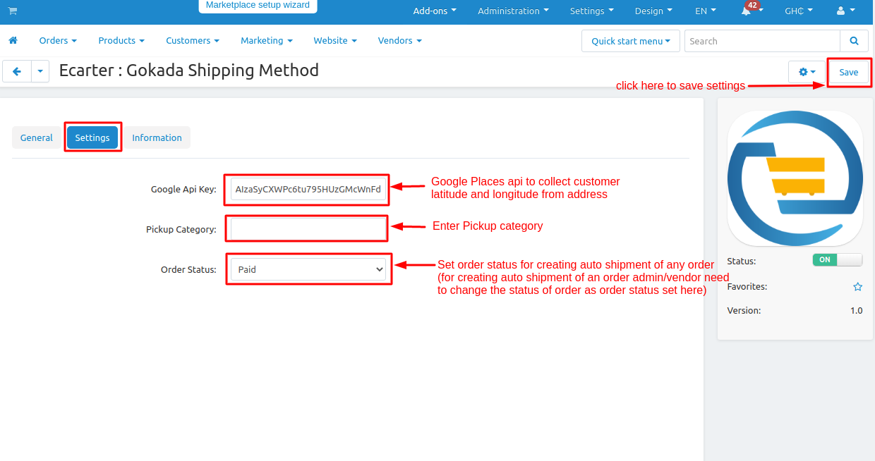The height and width of the screenshot is (461, 875).
Task: Click the shopping cart icon in top bar
Action: (13, 11)
